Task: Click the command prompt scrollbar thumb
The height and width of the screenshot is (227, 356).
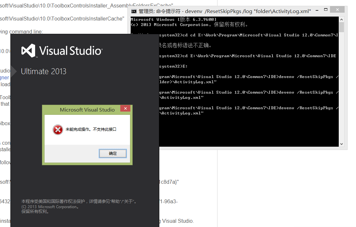Action: (341, 27)
